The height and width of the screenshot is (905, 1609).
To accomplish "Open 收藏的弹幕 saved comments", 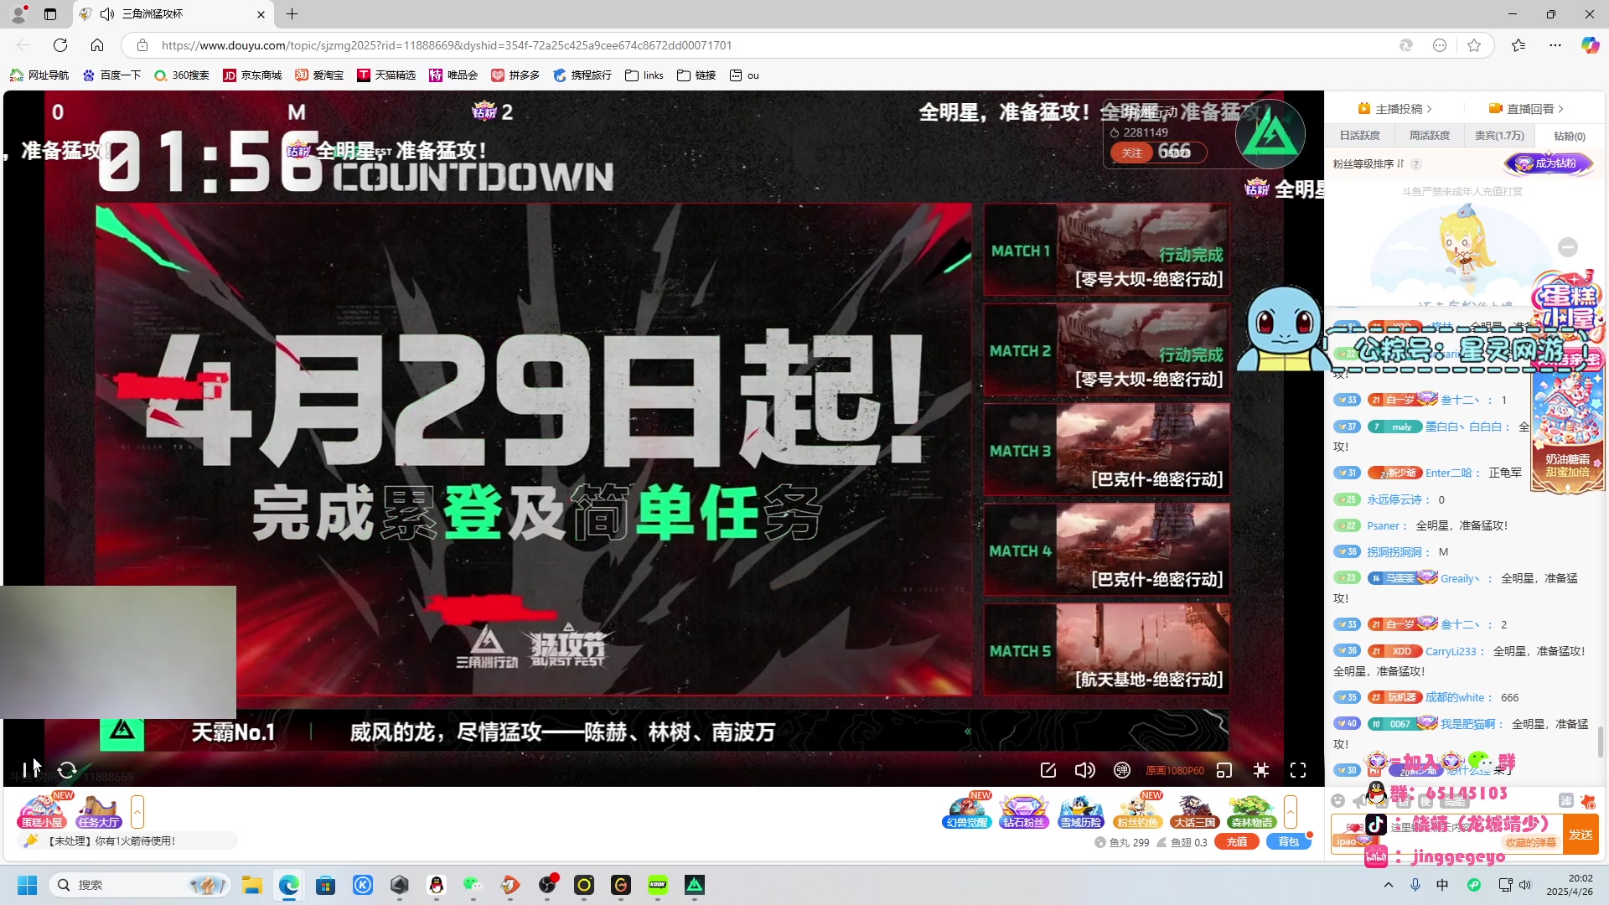I will [x=1531, y=842].
